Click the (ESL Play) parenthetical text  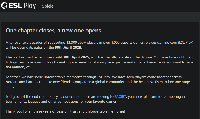[186, 43]
